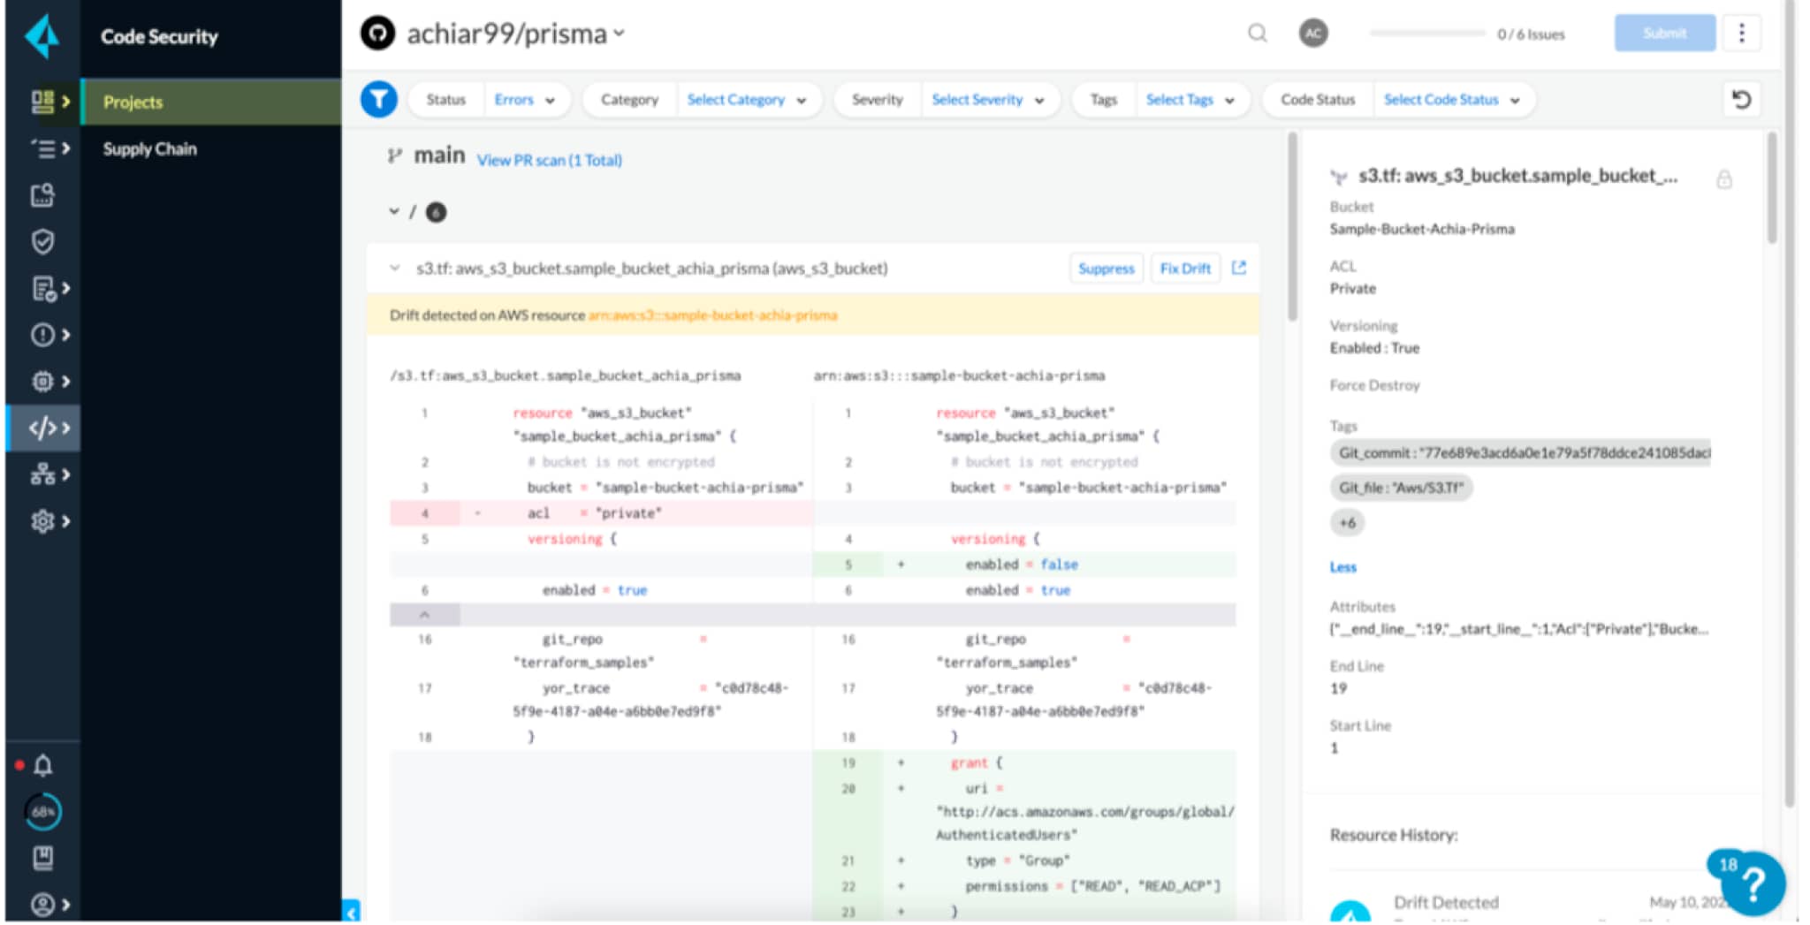Open the Select Code Status dropdown

click(1452, 100)
